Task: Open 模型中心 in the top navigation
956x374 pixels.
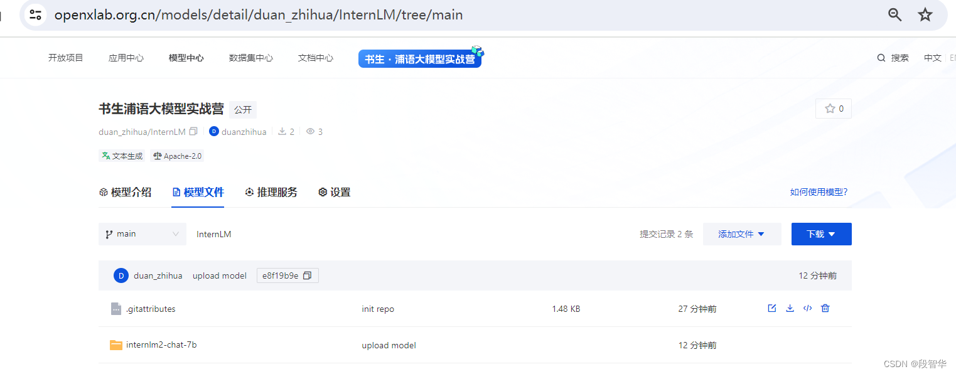Action: point(186,58)
